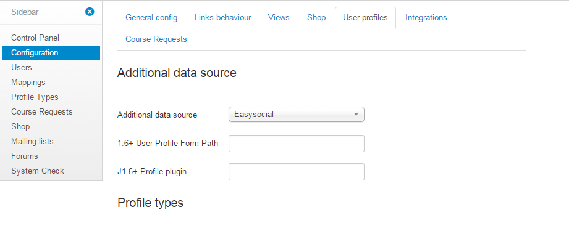Click the J1.6+ Profile plugin input field
Viewport: 569px width, 231px height.
296,172
